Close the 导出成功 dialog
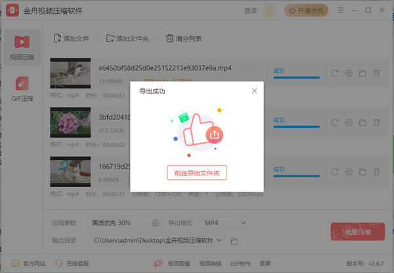The height and width of the screenshot is (273, 394). point(254,91)
